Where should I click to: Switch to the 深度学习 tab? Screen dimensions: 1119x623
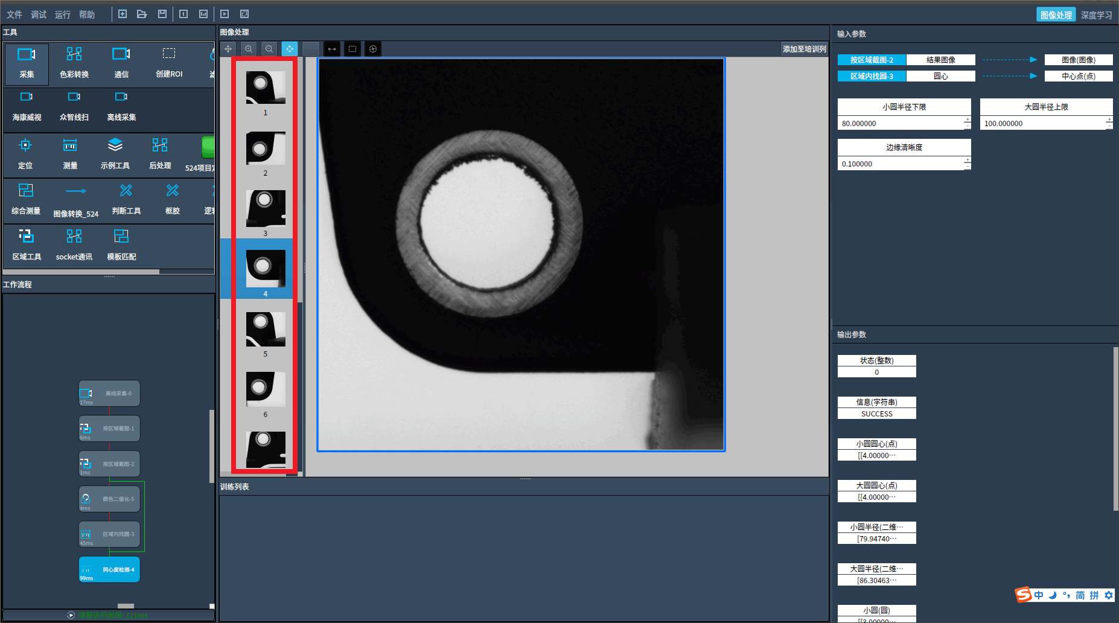click(1096, 15)
